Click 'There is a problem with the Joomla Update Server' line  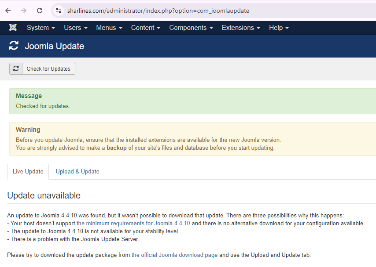point(73,239)
